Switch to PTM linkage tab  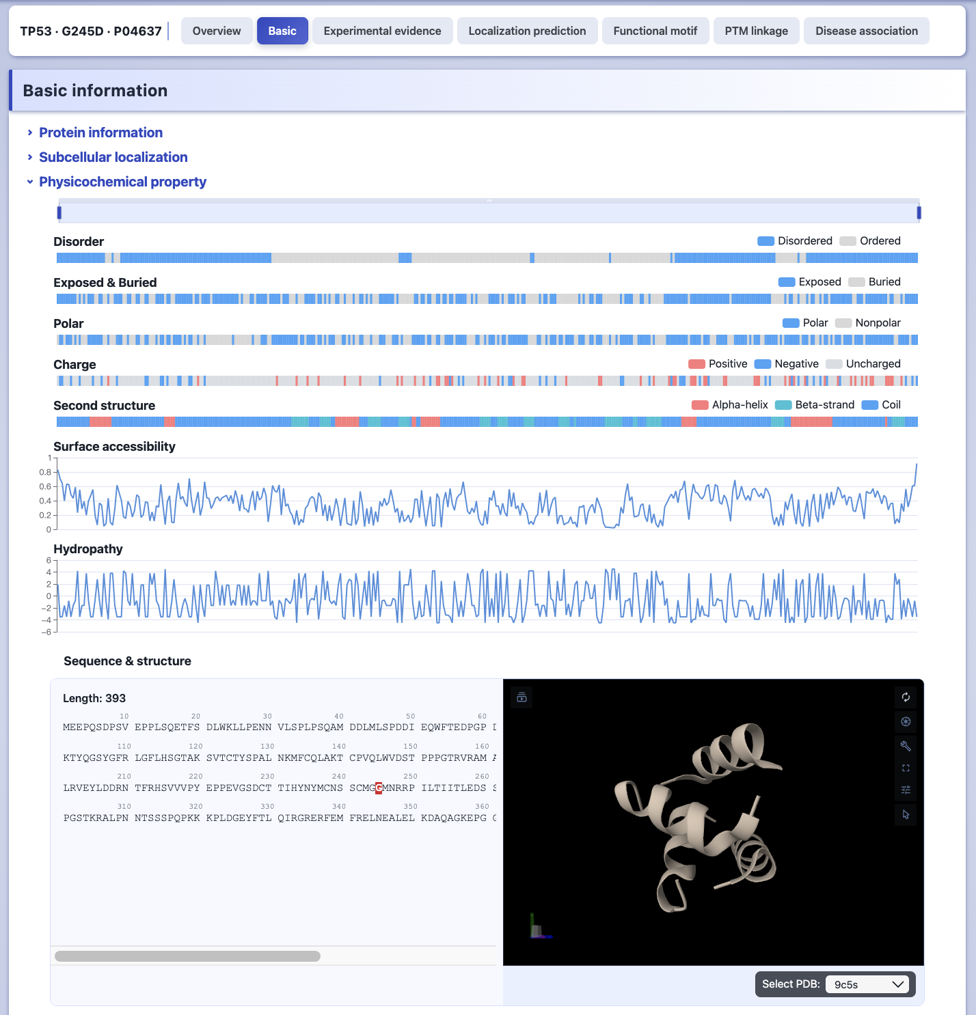coord(756,31)
